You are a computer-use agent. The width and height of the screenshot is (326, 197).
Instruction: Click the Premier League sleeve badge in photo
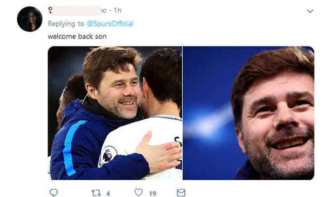point(109,154)
